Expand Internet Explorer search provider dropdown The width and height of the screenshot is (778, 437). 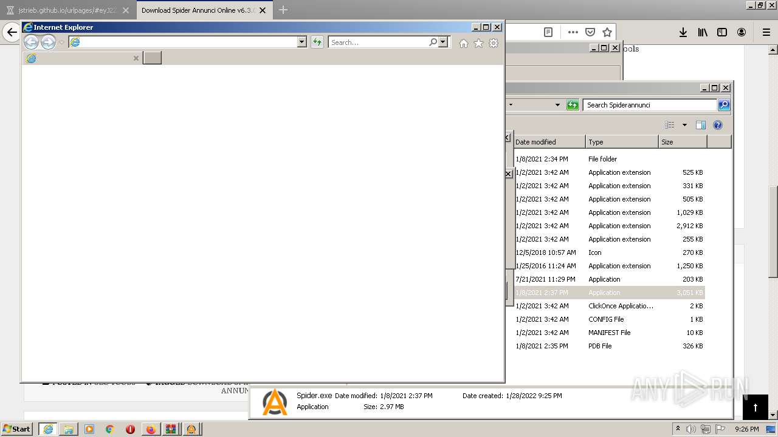pos(443,42)
